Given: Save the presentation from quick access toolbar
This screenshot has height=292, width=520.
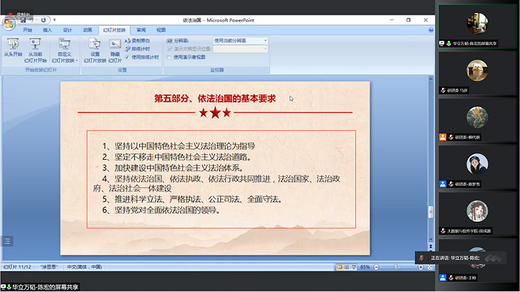Looking at the screenshot, I should click(23, 20).
